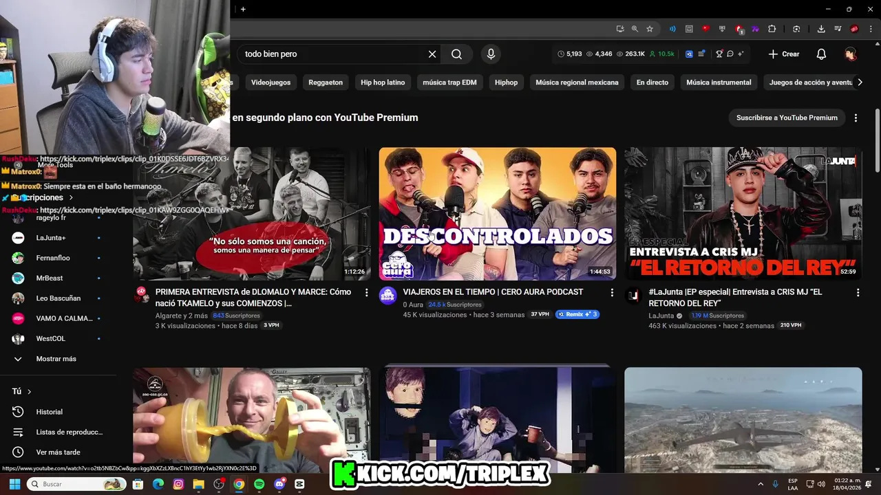
Task: Open the system volume speaker icon
Action: [x=821, y=484]
